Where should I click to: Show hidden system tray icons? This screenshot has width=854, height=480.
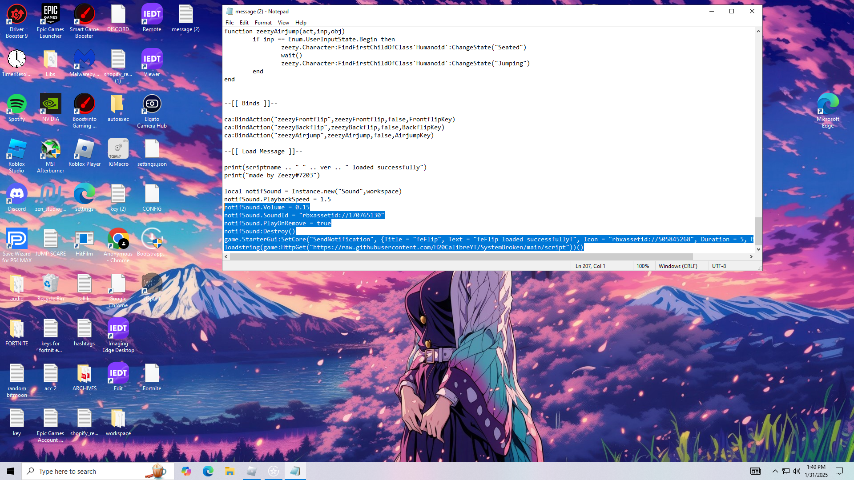coord(775,471)
